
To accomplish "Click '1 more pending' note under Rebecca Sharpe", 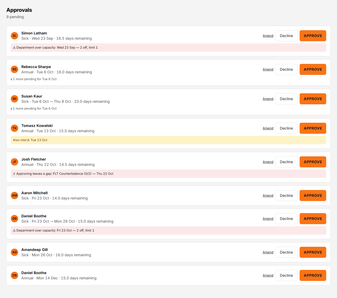I will (x=34, y=79).
